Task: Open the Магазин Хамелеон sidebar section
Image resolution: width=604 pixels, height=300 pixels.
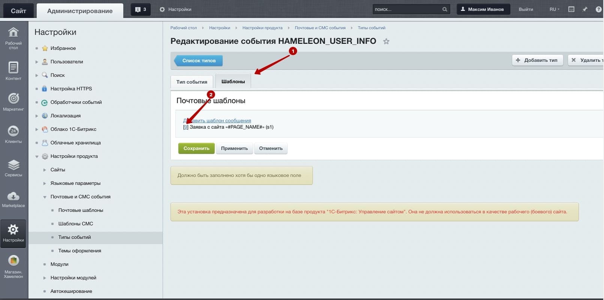Action: [x=13, y=267]
